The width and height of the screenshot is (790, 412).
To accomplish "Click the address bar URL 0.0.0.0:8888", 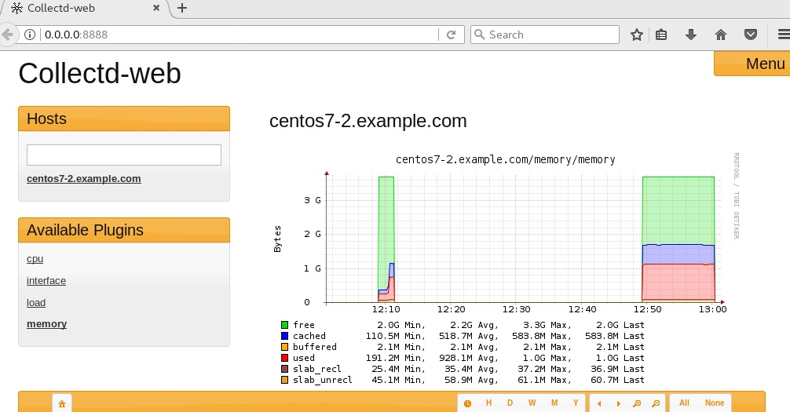I will tap(76, 35).
